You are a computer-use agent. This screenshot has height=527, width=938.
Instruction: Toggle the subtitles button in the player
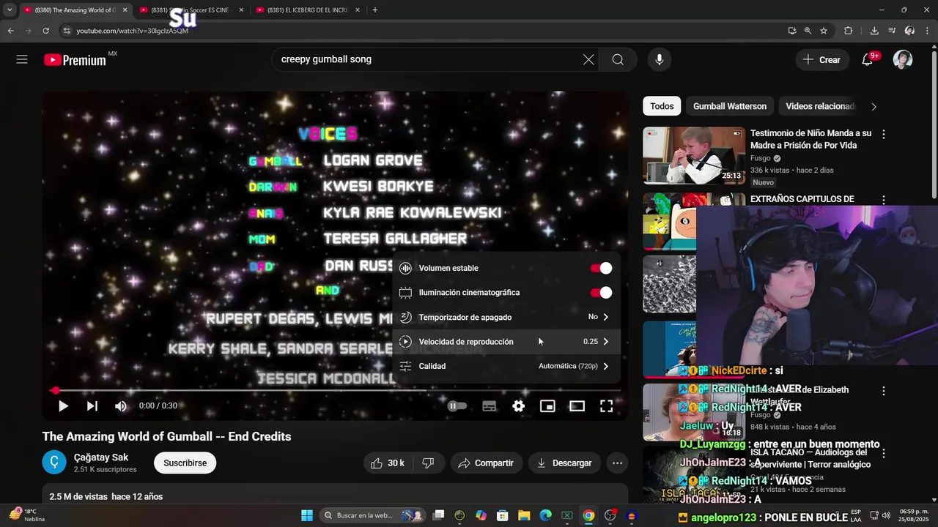tap(489, 406)
